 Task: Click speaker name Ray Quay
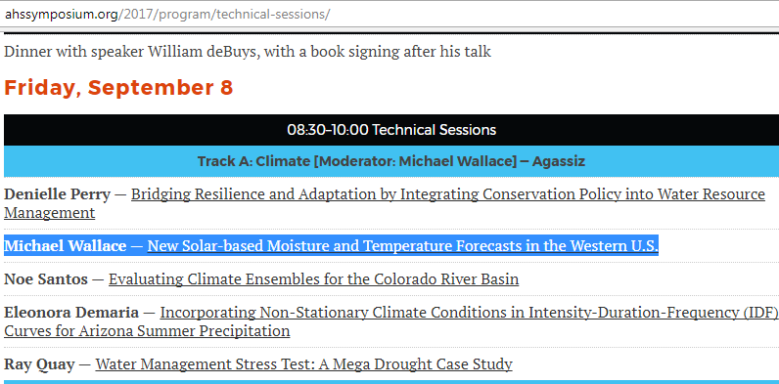39,364
